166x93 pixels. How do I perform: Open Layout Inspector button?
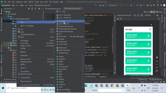pos(156,80)
